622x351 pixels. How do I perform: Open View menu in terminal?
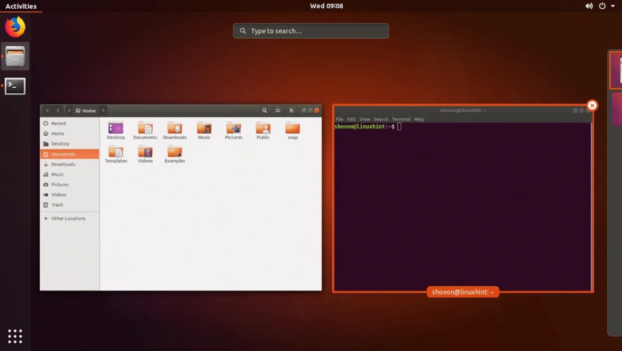364,119
